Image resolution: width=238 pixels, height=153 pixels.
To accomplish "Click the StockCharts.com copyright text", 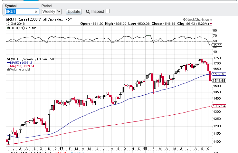I will [x=197, y=19].
